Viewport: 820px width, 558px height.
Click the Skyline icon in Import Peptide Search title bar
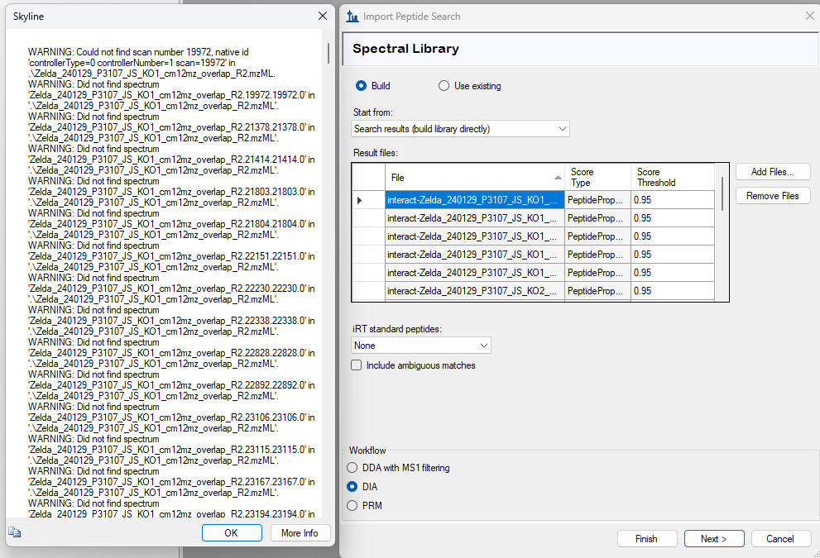click(352, 17)
